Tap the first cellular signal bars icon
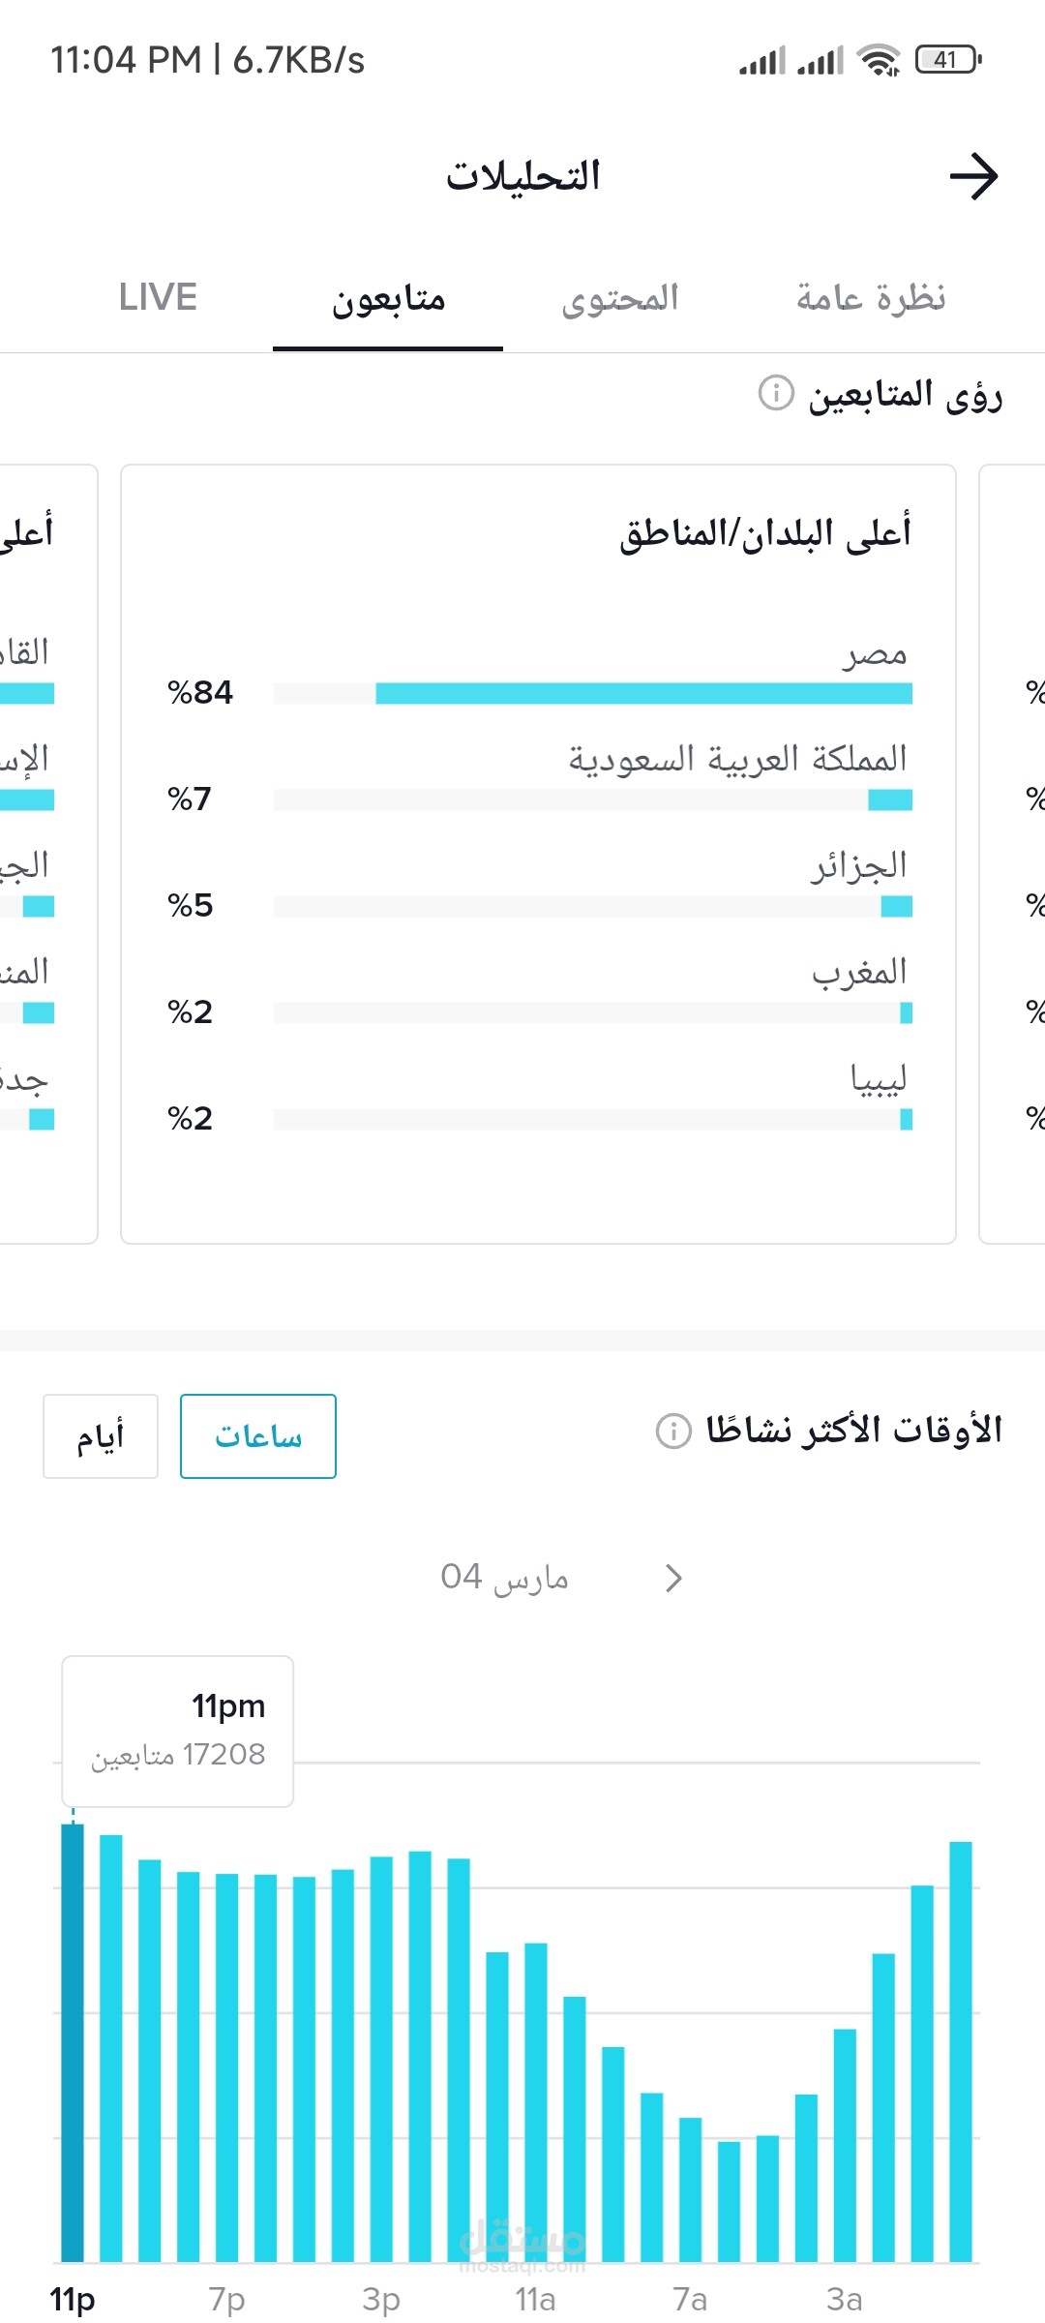This screenshot has height=2323, width=1045. tap(761, 61)
